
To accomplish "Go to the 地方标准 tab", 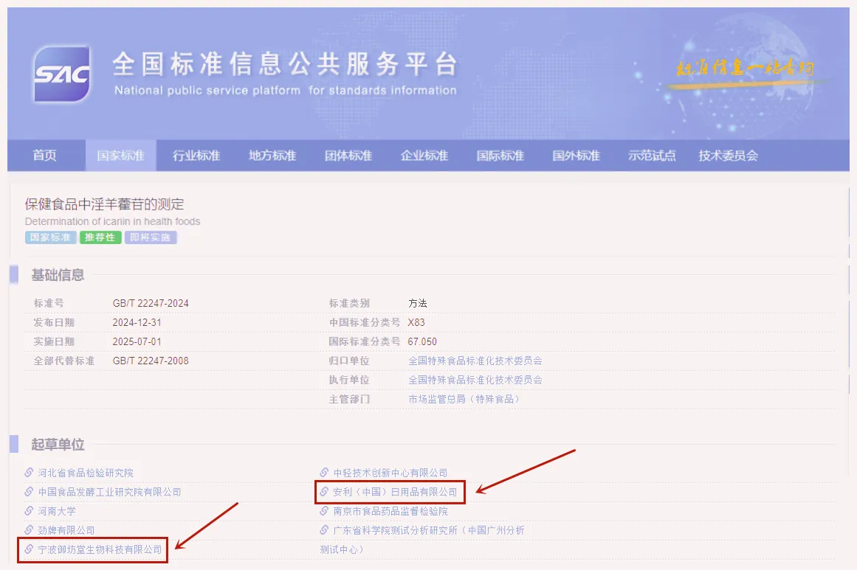I will point(272,156).
